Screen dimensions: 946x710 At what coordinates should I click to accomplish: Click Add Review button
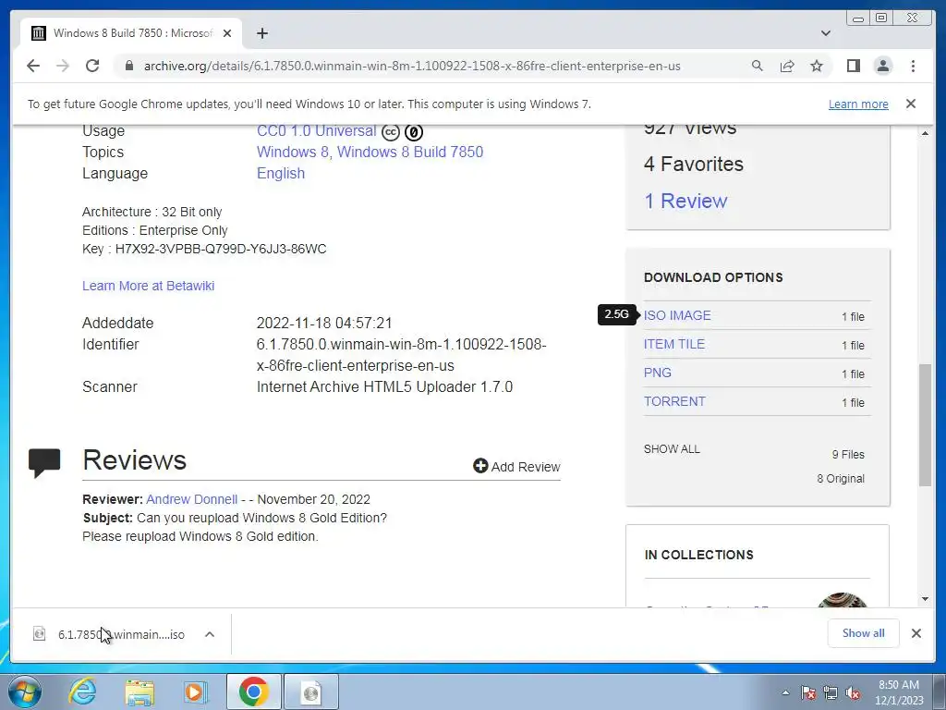click(516, 467)
